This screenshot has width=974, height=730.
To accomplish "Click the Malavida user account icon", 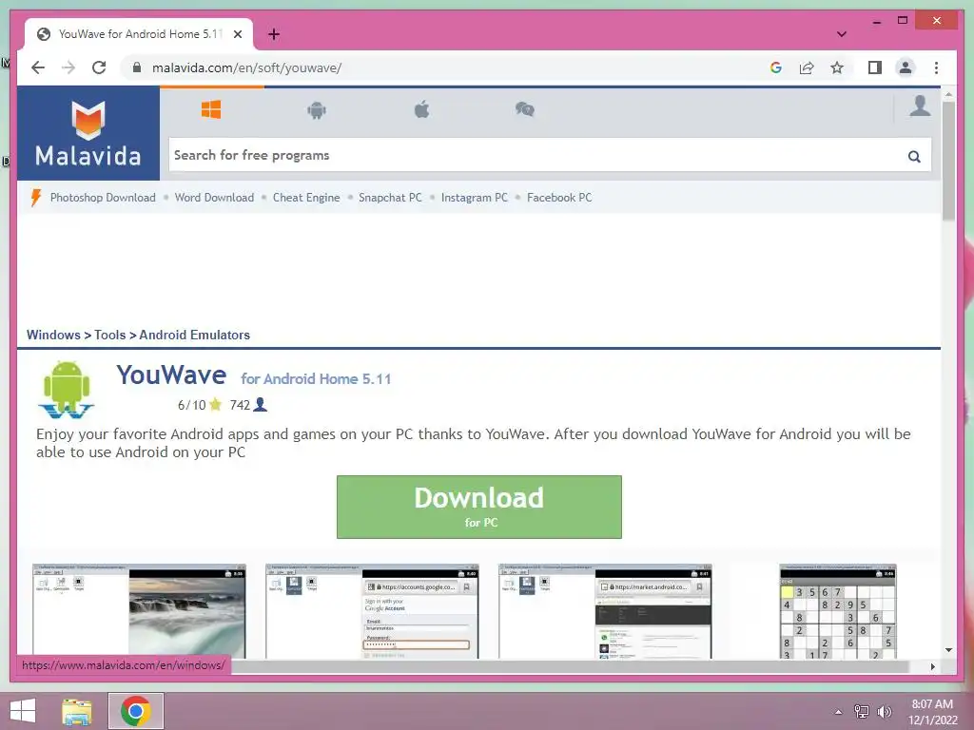I will pos(920,106).
